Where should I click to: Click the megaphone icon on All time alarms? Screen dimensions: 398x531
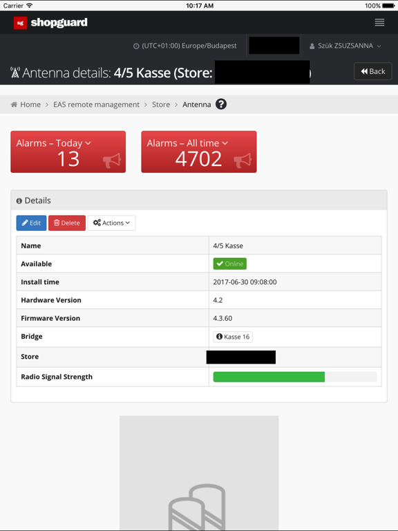point(243,160)
